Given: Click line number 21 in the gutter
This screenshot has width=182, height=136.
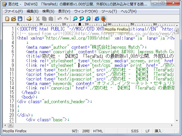Looking at the screenshot, I should (x=12, y=120).
